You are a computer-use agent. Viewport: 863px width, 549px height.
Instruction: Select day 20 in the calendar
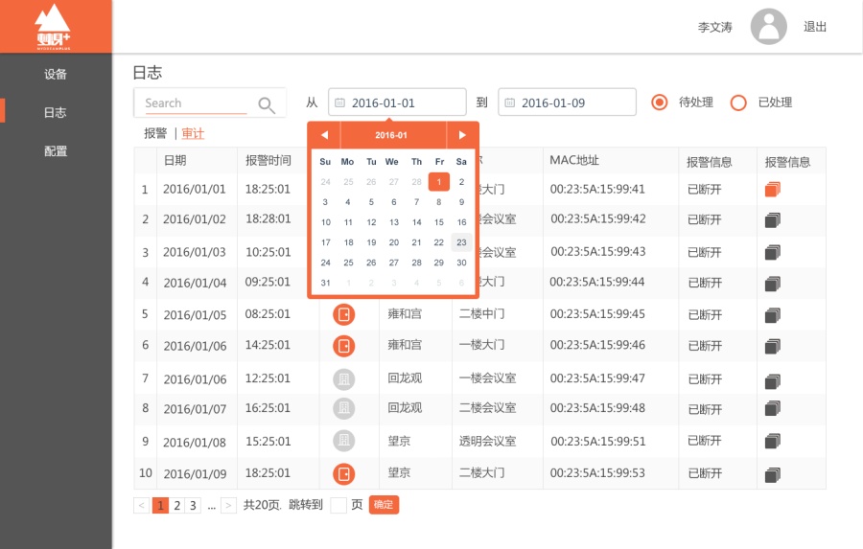pyautogui.click(x=393, y=242)
